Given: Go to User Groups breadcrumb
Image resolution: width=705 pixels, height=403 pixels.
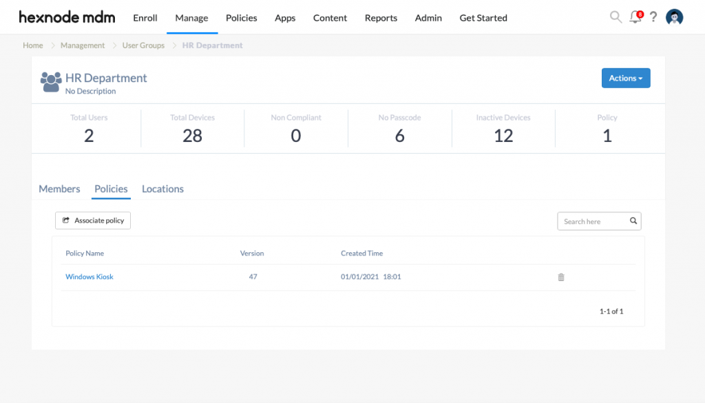Looking at the screenshot, I should [143, 45].
